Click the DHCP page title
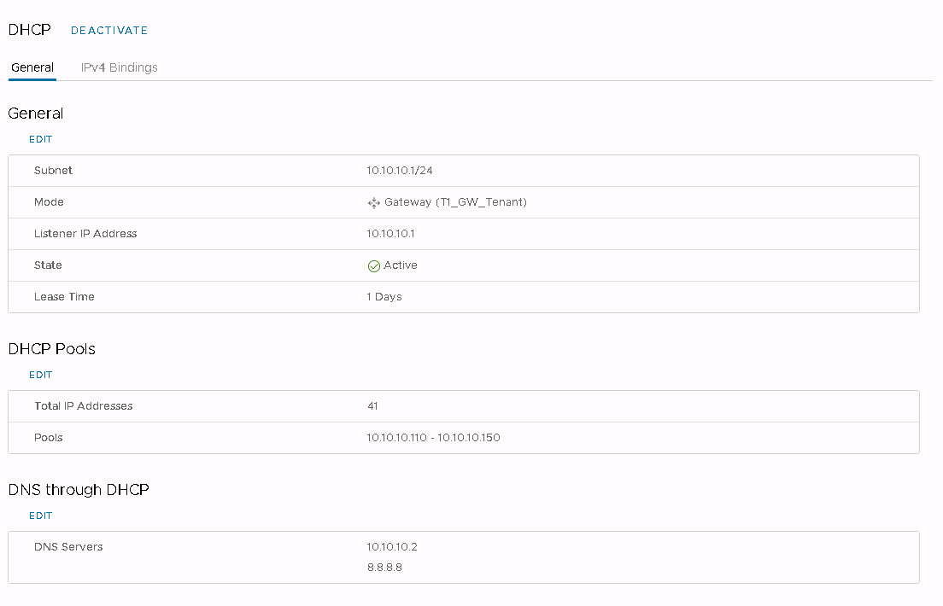The image size is (943, 606). [x=29, y=30]
